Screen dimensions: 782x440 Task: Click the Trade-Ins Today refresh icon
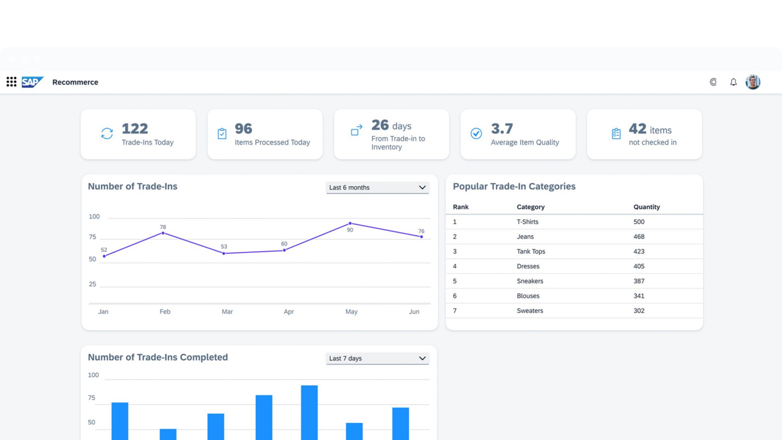[107, 134]
